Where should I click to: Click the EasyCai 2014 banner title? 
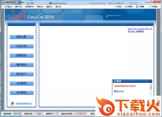coord(40,17)
